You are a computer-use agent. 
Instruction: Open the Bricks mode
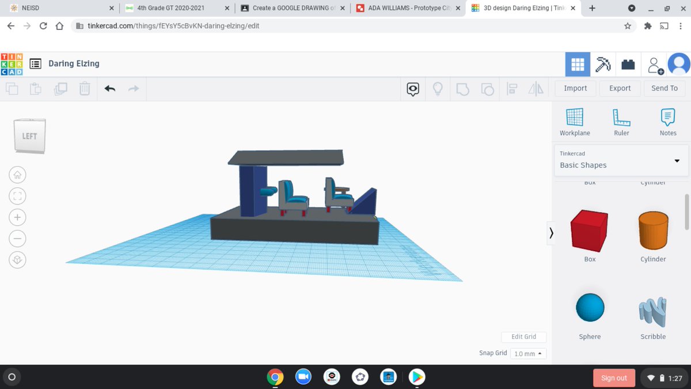628,65
